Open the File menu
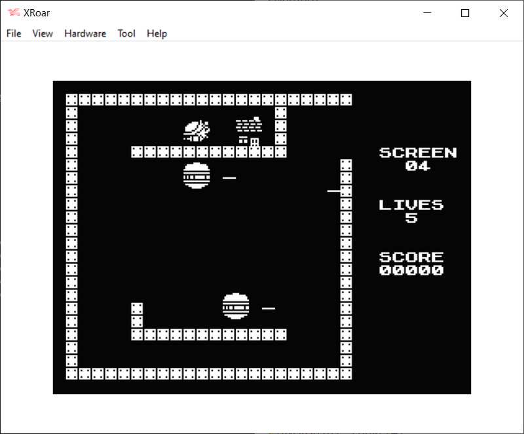 [14, 33]
